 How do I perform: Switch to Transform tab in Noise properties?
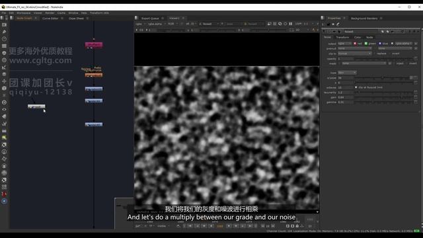[x=342, y=37]
